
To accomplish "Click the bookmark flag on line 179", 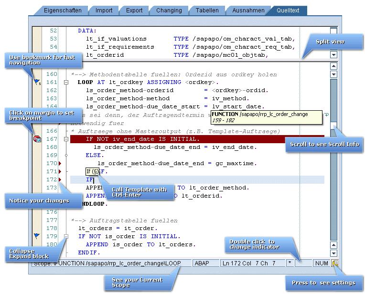I will (x=37, y=236).
